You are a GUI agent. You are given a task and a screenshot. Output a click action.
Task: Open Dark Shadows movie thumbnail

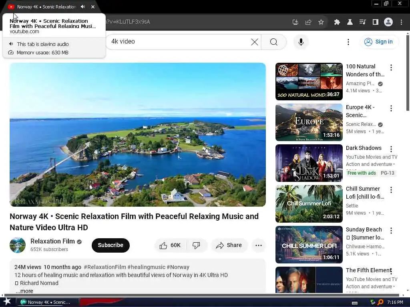(x=309, y=163)
